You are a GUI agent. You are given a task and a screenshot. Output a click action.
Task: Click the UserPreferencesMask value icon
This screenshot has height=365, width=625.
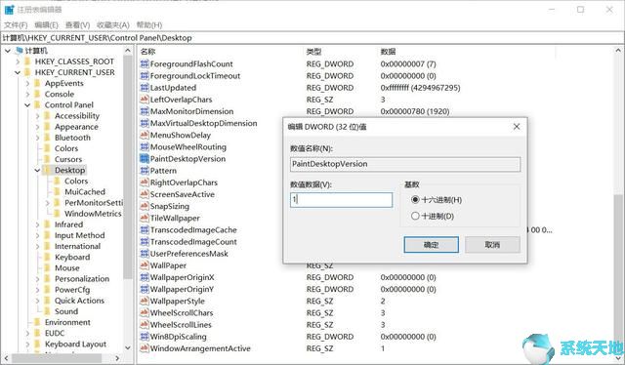tap(145, 254)
